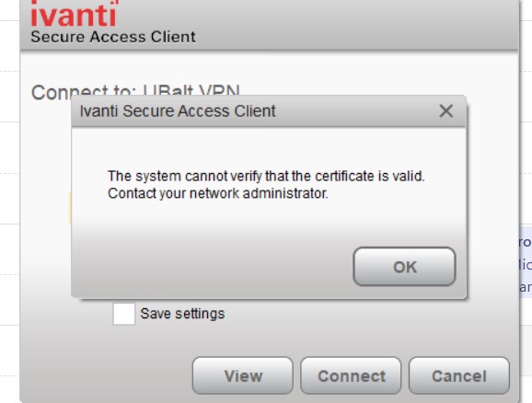This screenshot has width=532, height=403.
Task: Open certificate details with View button
Action: click(x=243, y=376)
